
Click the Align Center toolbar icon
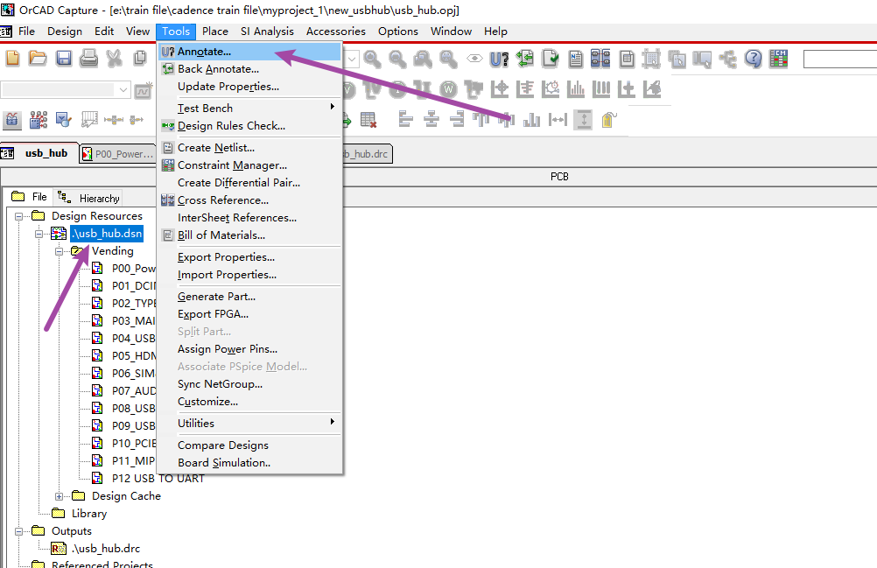pyautogui.click(x=431, y=119)
